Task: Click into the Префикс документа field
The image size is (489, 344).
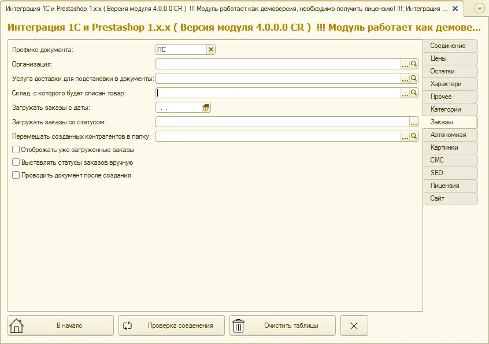Action: pyautogui.click(x=181, y=50)
